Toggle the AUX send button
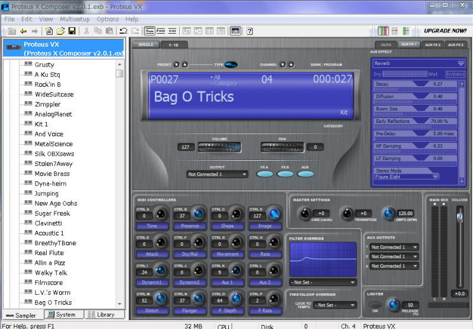Viewport: 473px width, 329px height. tap(306, 174)
